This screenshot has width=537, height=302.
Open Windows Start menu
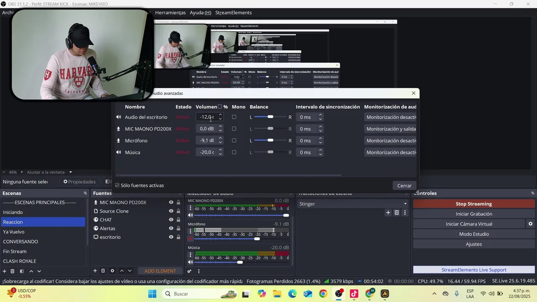coord(152,294)
